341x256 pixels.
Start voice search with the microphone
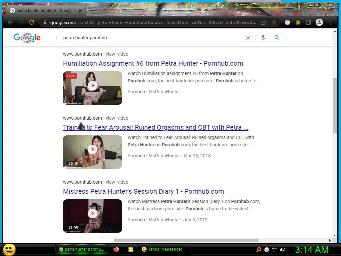(x=263, y=38)
